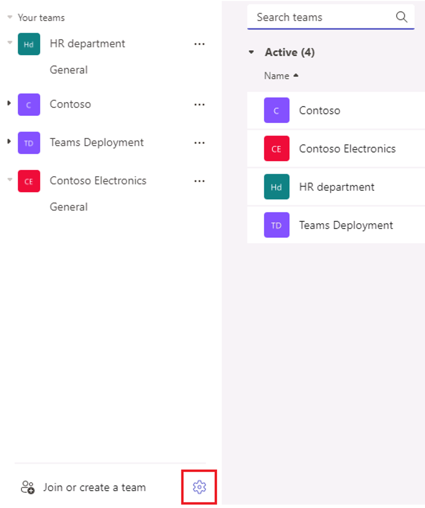
Task: Sort the list by Name column
Action: (x=281, y=75)
